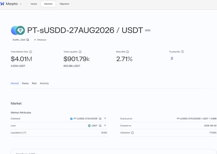Image resolution: width=217 pixels, height=154 pixels.
Task: Click the Ethereum network label
Action: 42,40
